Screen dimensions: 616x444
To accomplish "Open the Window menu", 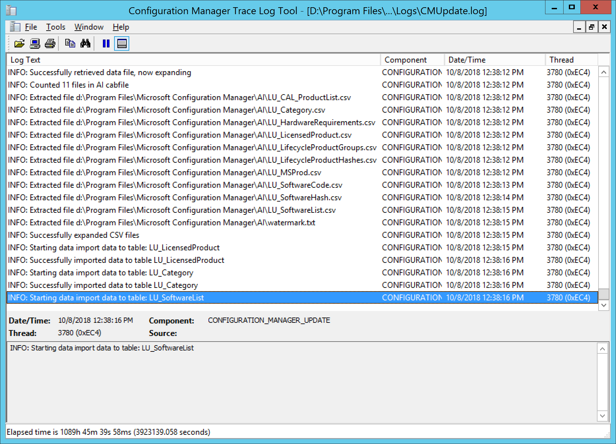I will click(x=89, y=27).
